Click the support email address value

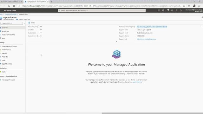click(x=145, y=33)
